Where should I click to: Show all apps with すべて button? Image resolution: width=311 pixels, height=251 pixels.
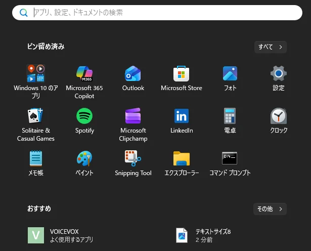point(271,47)
